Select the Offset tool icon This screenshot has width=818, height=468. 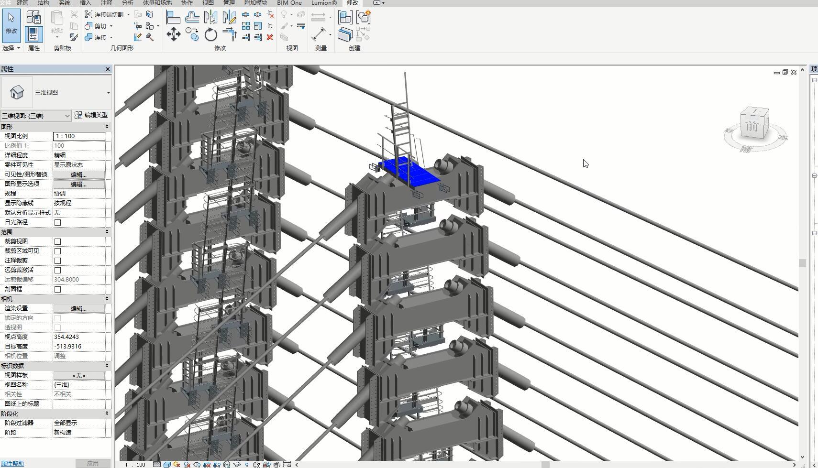[192, 17]
